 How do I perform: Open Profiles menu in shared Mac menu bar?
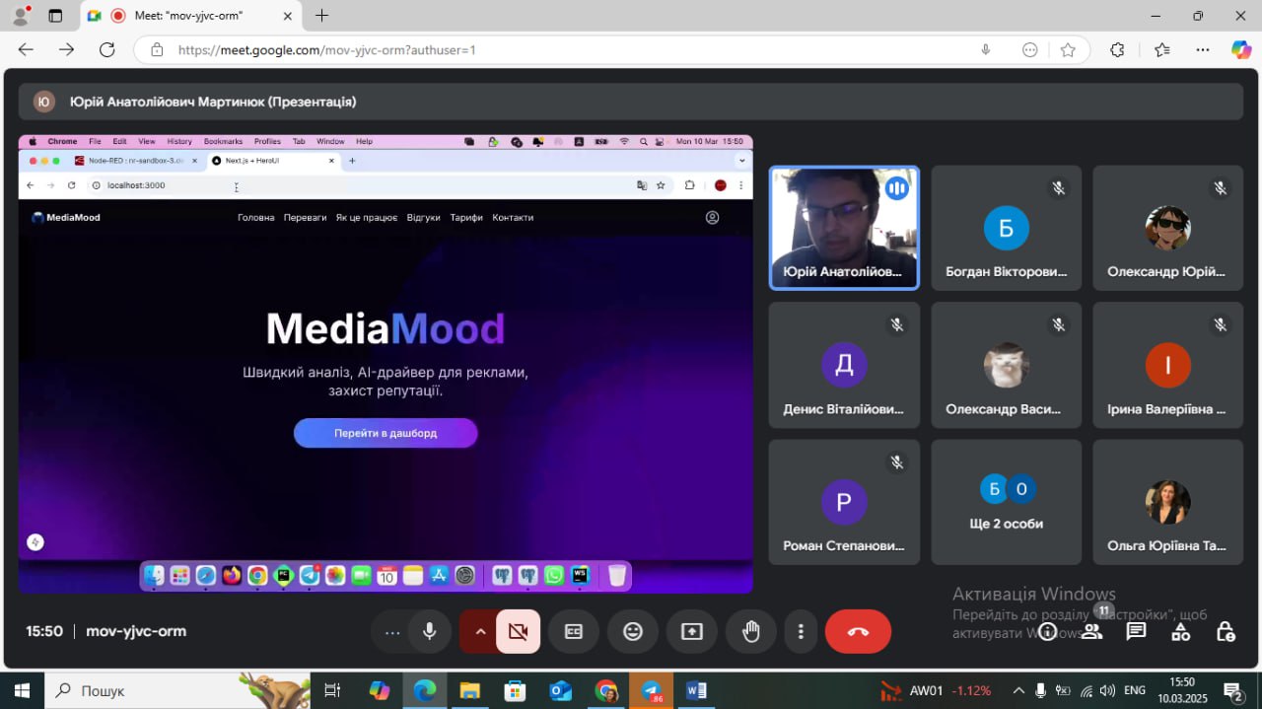(x=267, y=142)
